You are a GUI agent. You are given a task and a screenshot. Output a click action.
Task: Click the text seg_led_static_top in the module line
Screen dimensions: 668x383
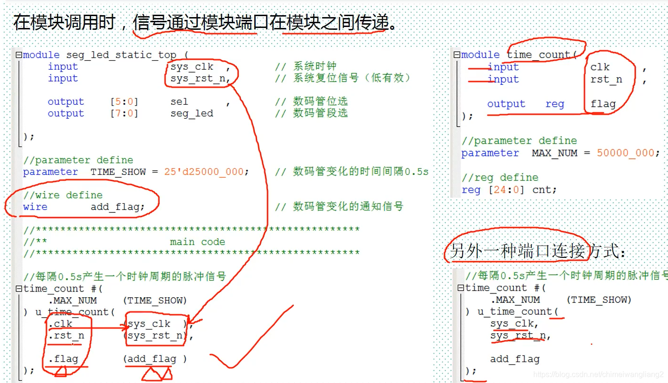tap(121, 55)
